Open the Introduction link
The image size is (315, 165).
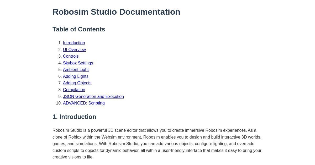[x=74, y=43]
